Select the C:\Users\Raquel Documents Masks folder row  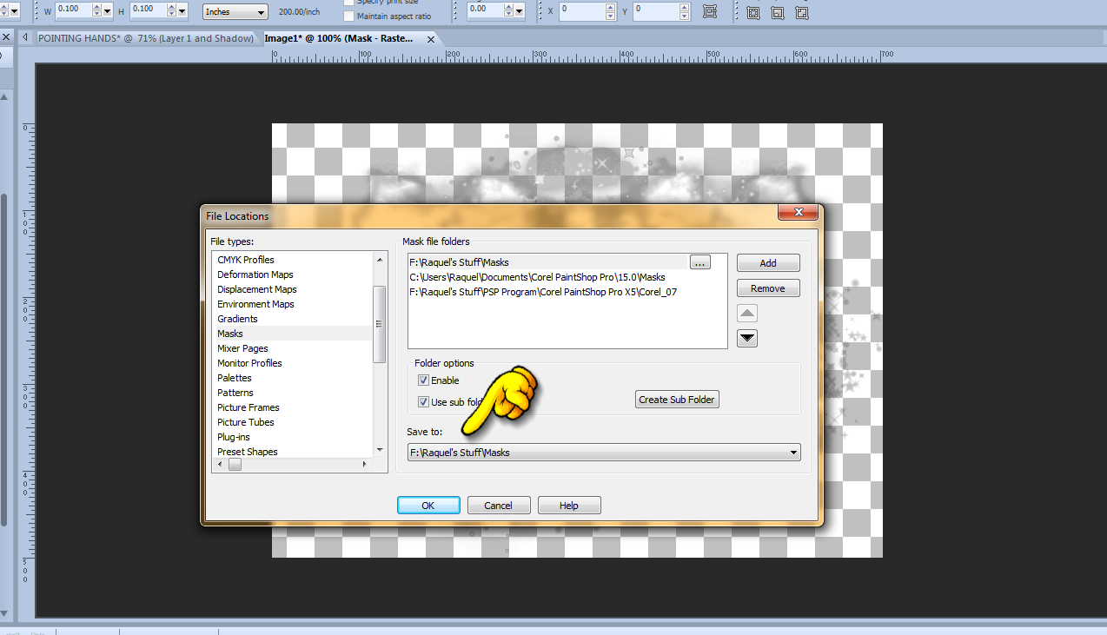tap(567, 277)
